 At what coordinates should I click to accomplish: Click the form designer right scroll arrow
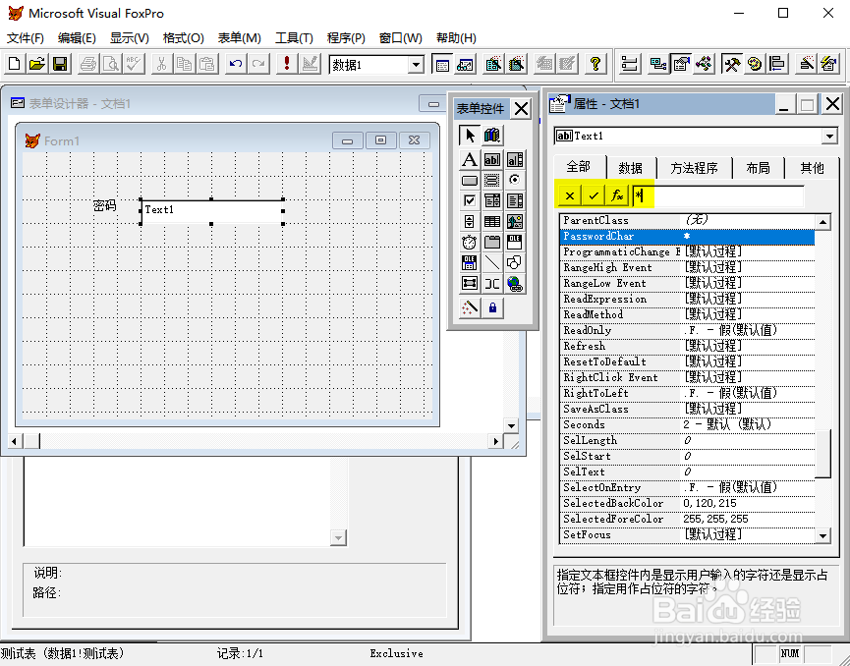coord(495,442)
